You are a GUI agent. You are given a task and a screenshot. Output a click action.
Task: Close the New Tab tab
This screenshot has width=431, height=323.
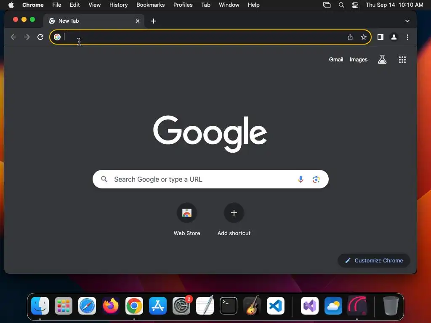pyautogui.click(x=138, y=21)
